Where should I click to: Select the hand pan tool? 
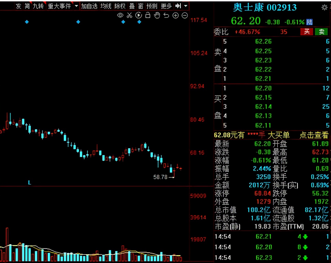click(157, 16)
